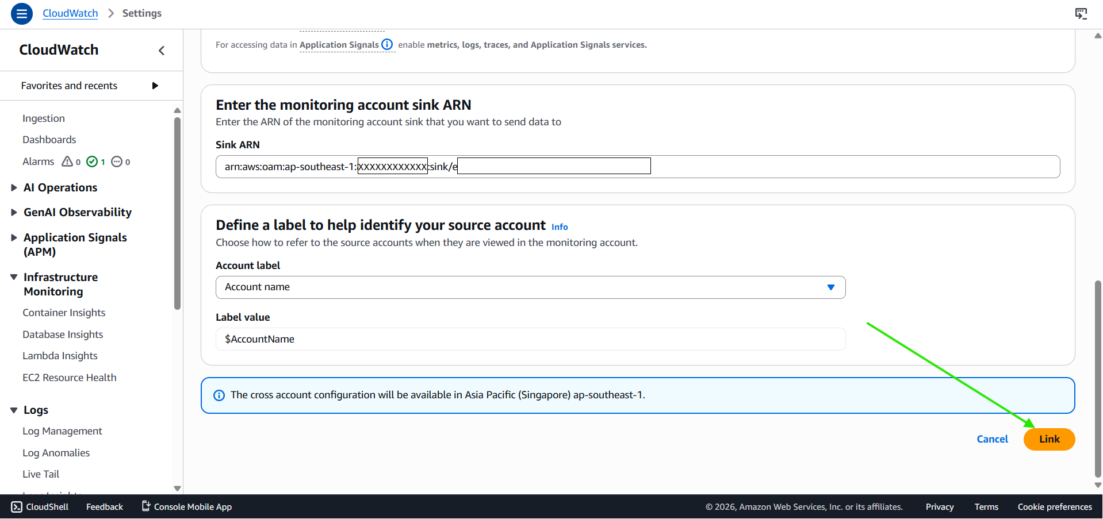
Task: Open the services hamburger menu
Action: pyautogui.click(x=22, y=13)
